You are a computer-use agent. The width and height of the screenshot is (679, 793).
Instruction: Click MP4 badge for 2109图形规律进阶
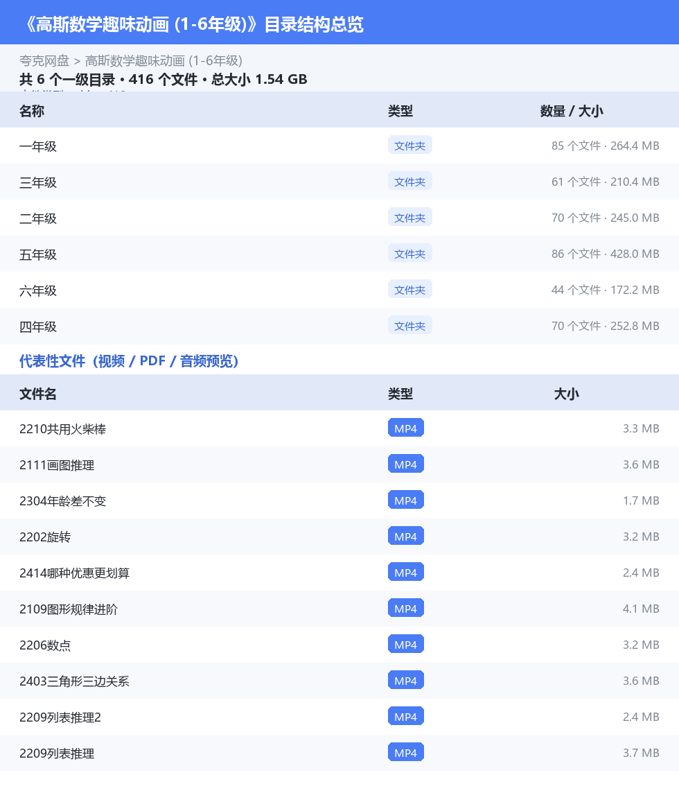pyautogui.click(x=406, y=609)
